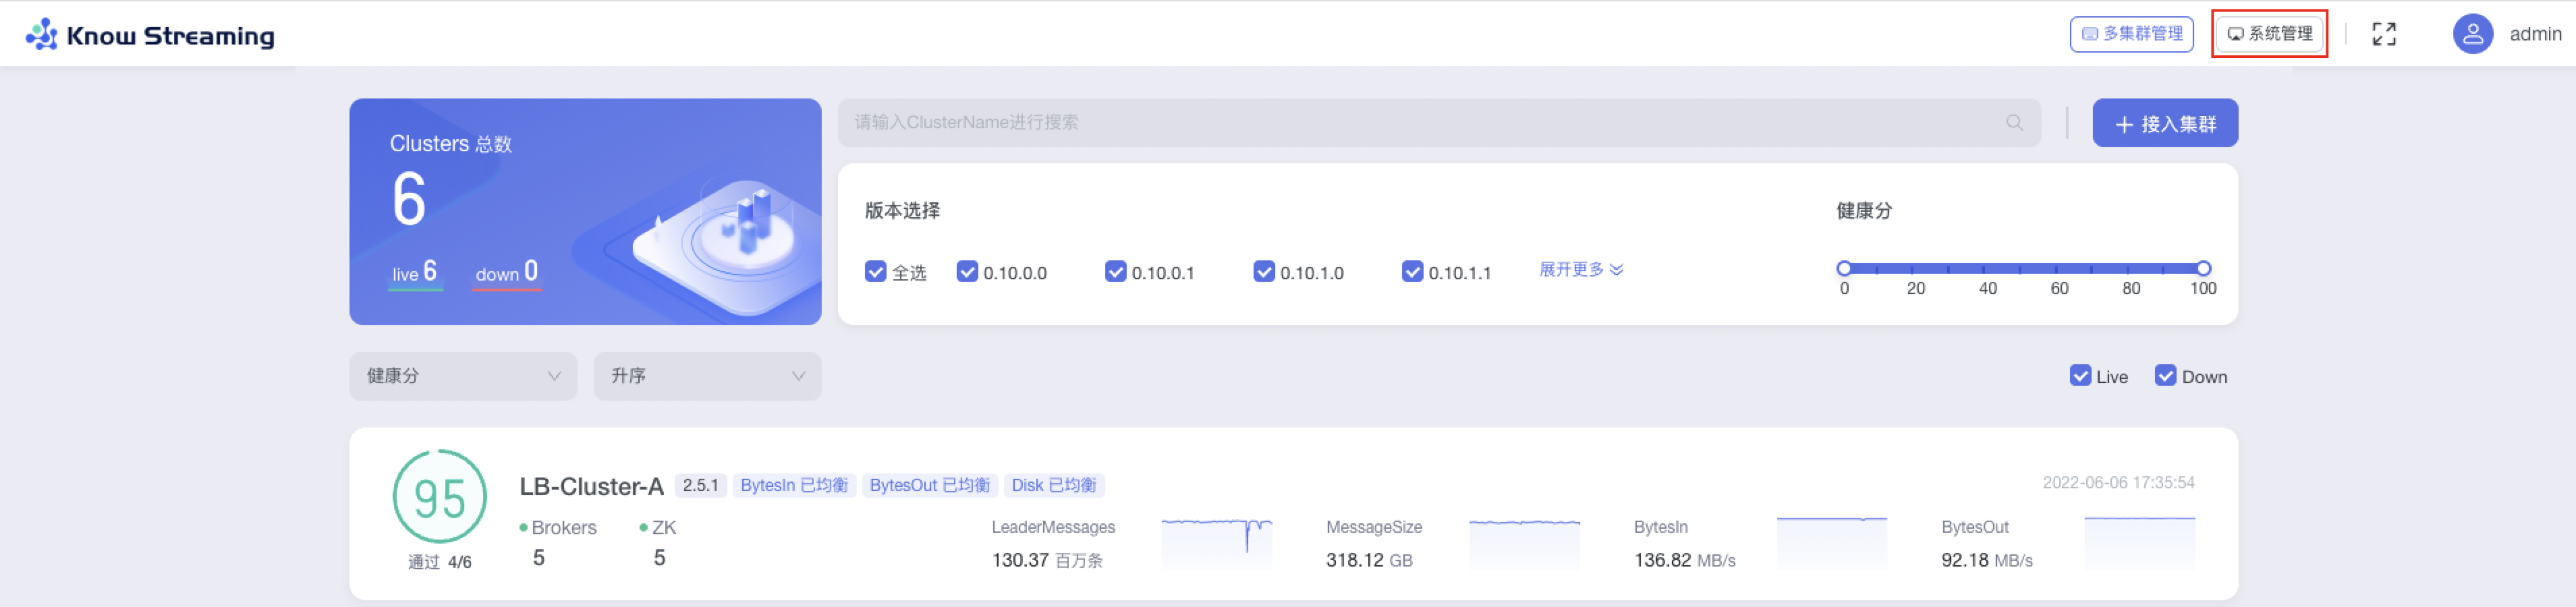Click the 接入集群 button
Screen dimensions: 2576x607
pyautogui.click(x=2164, y=123)
